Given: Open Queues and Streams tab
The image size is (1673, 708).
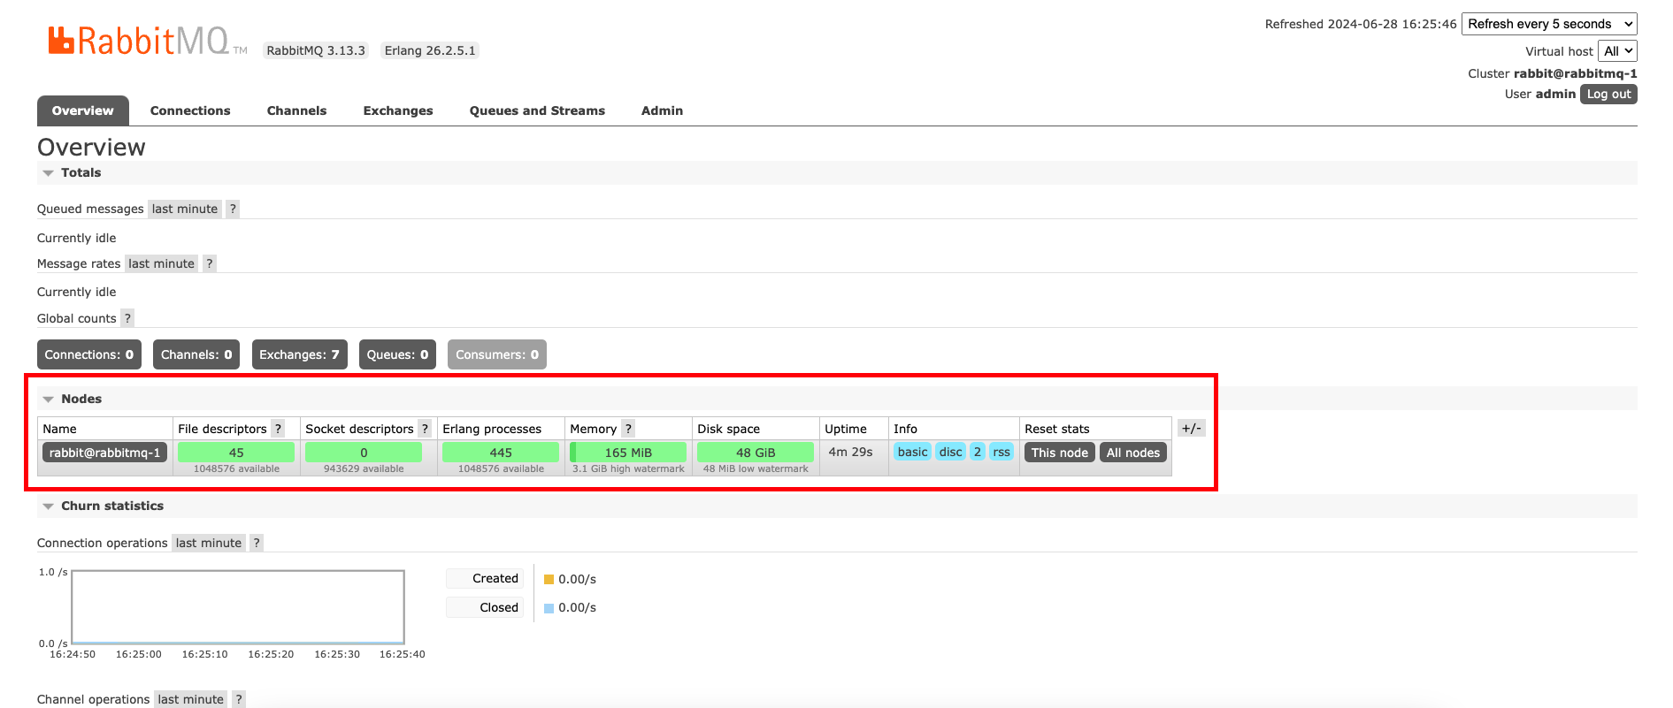Looking at the screenshot, I should pos(537,110).
